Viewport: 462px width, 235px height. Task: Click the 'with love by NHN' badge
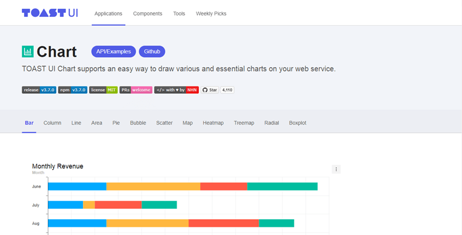177,90
